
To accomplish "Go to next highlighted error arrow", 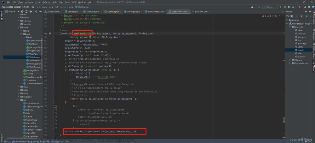I will [283, 16].
